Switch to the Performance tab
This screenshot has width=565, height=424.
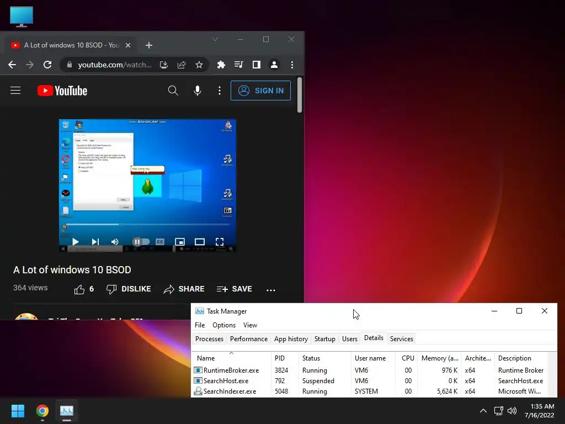(249, 339)
